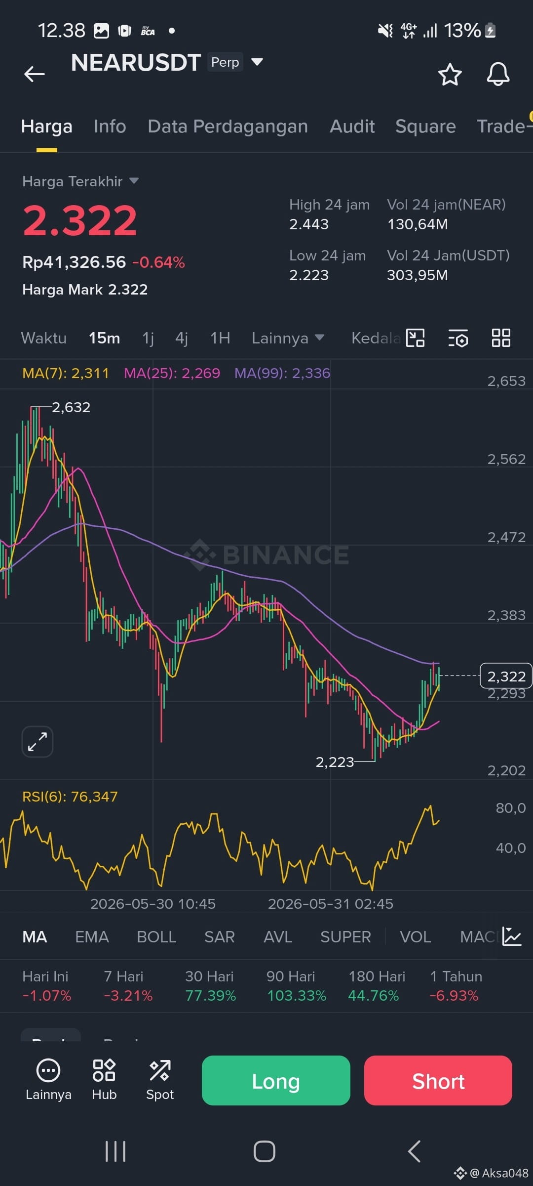
Task: Tap the Harga Mark 2.322 label
Action: (x=85, y=290)
